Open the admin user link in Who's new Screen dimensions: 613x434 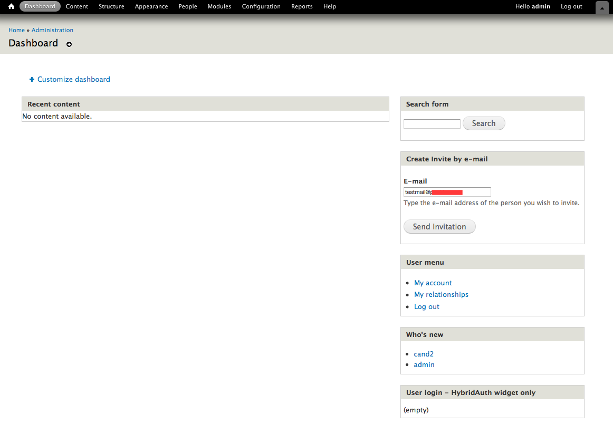[x=424, y=364]
